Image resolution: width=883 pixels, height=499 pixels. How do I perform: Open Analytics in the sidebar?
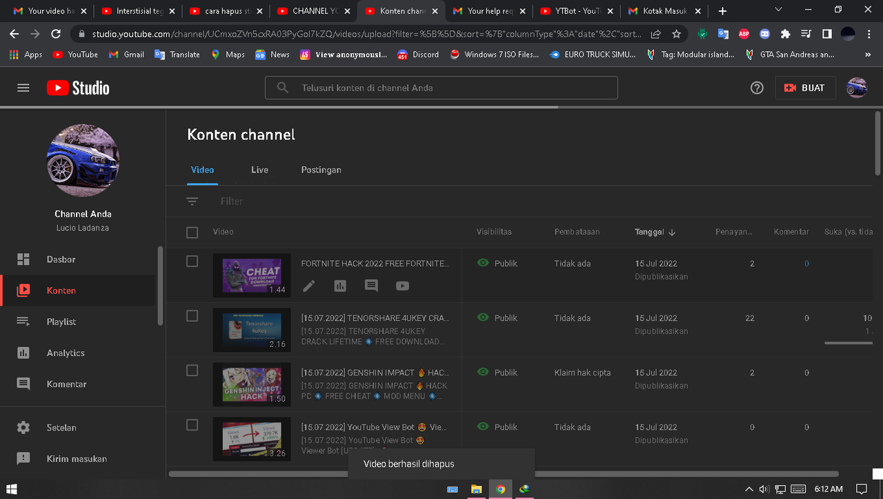coord(77,353)
